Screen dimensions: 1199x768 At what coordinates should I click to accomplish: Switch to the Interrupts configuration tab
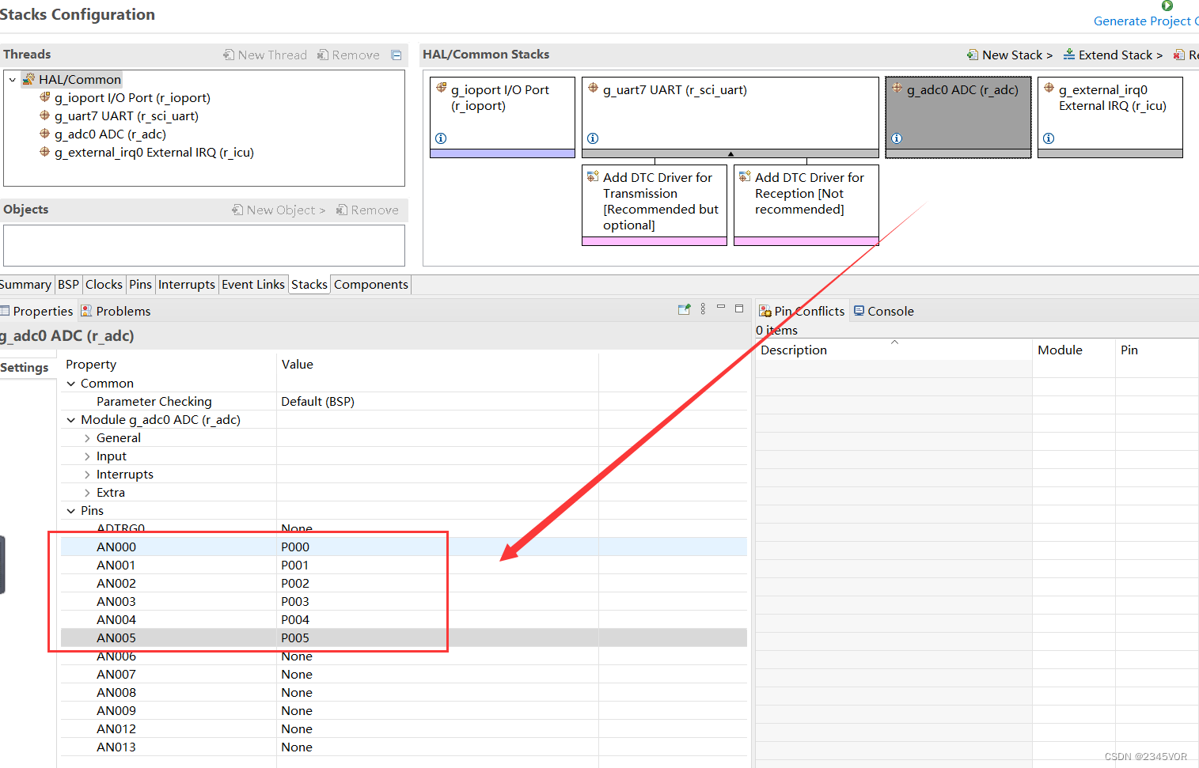[187, 285]
